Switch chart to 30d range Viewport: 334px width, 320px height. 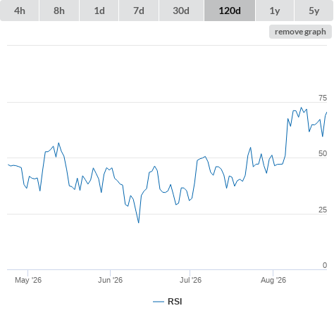point(181,11)
